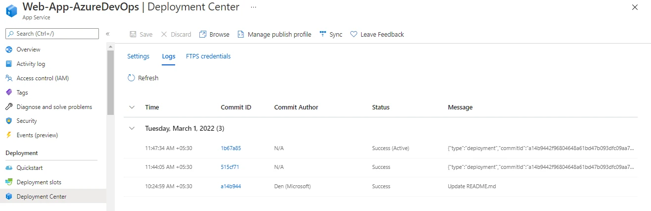Viewport: 651px width, 211px height.
Task: Open Diagnose and solve problems
Action: tap(54, 107)
